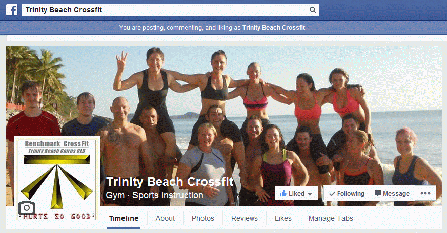Click the thumbs-up icon on Liked button
Image resolution: width=447 pixels, height=233 pixels.
(283, 194)
